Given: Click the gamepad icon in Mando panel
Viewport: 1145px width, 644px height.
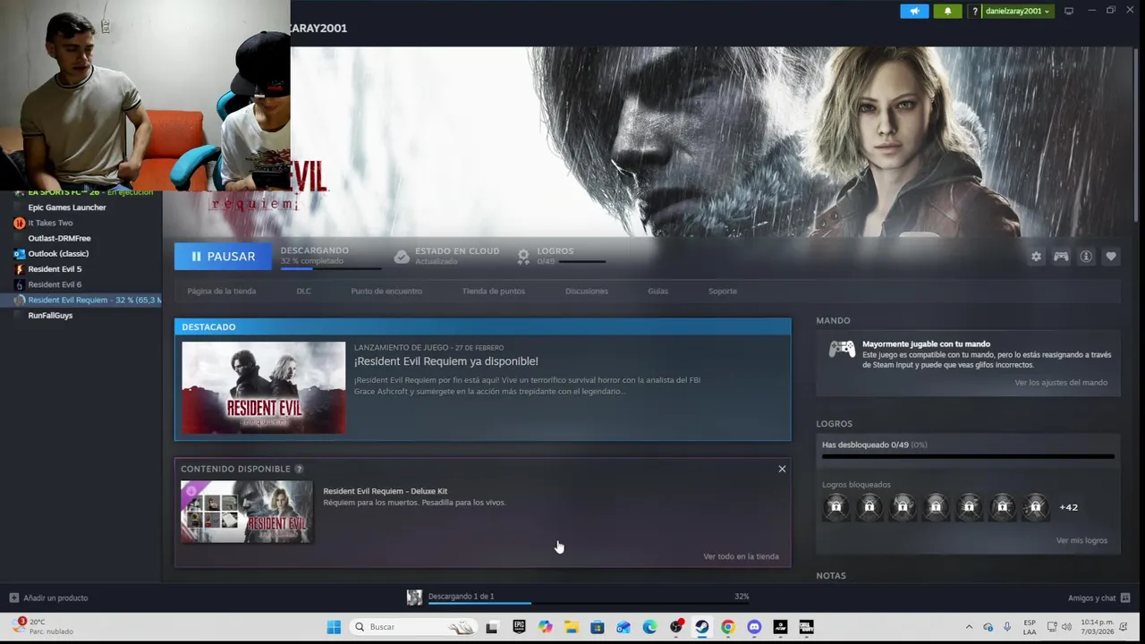Looking at the screenshot, I should pyautogui.click(x=842, y=349).
